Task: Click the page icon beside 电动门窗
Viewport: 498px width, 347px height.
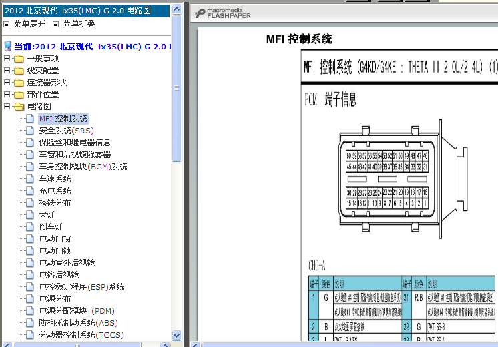Action: pyautogui.click(x=30, y=239)
